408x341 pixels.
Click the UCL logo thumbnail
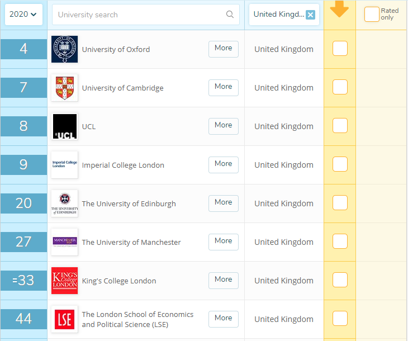point(64,126)
